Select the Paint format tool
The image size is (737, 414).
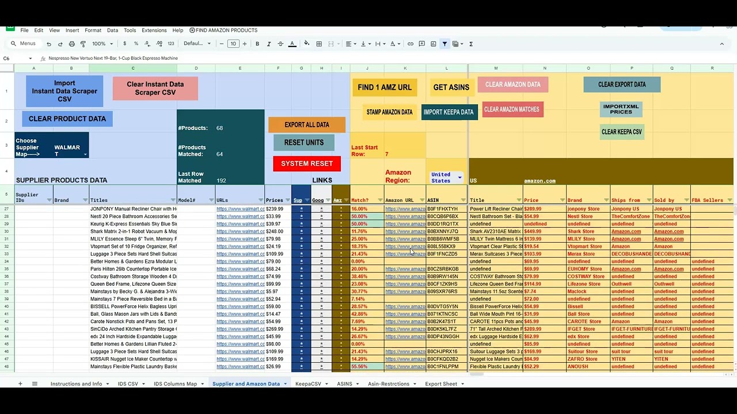82,44
